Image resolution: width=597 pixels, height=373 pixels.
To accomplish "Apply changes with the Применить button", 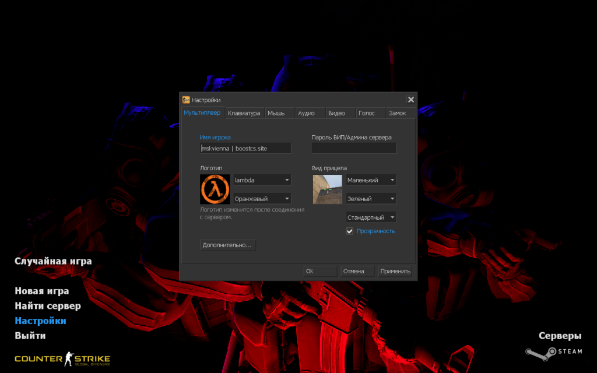I will [395, 271].
